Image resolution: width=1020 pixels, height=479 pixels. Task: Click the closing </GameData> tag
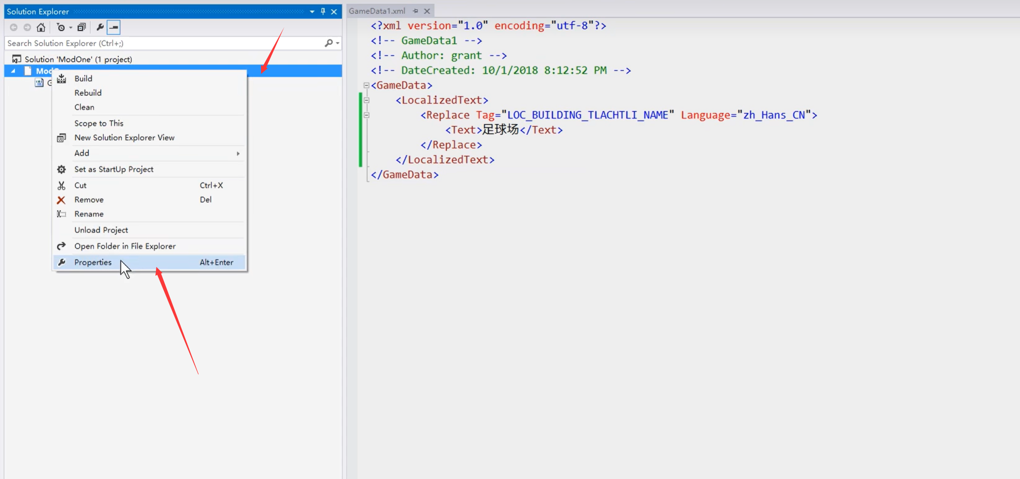pos(405,174)
